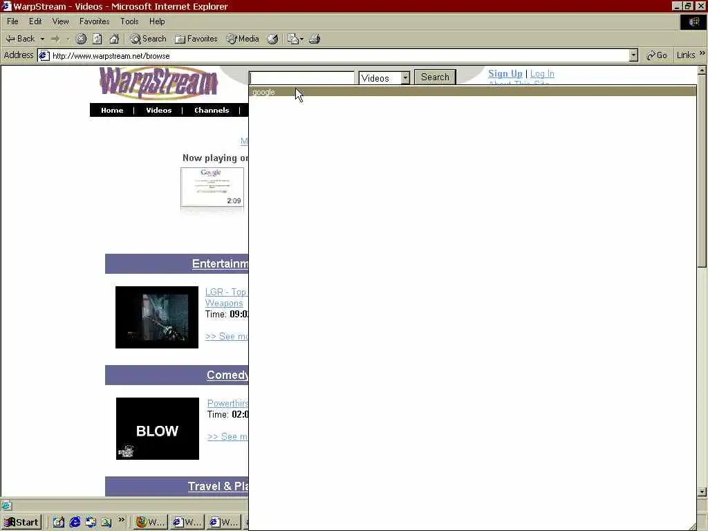Switch to the third IE taskbar window
The image size is (708, 531).
click(x=224, y=523)
